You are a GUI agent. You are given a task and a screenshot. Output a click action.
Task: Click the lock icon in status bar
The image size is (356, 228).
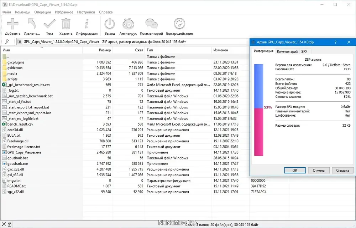pyautogui.click(x=9, y=224)
